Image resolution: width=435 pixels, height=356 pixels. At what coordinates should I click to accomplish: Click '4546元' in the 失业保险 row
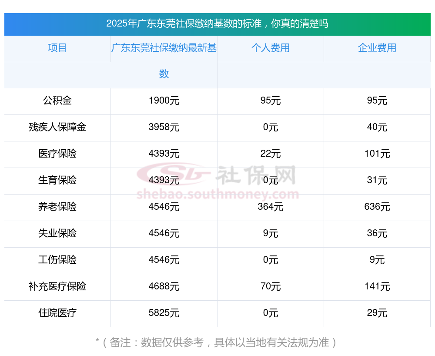164,233
